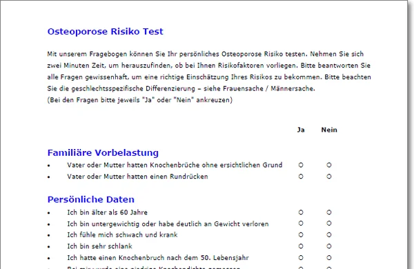Image resolution: width=414 pixels, height=269 pixels.
Task: Click the instruction line about 'Ja' oder 'Nein' ankreuzen
Action: (139, 100)
